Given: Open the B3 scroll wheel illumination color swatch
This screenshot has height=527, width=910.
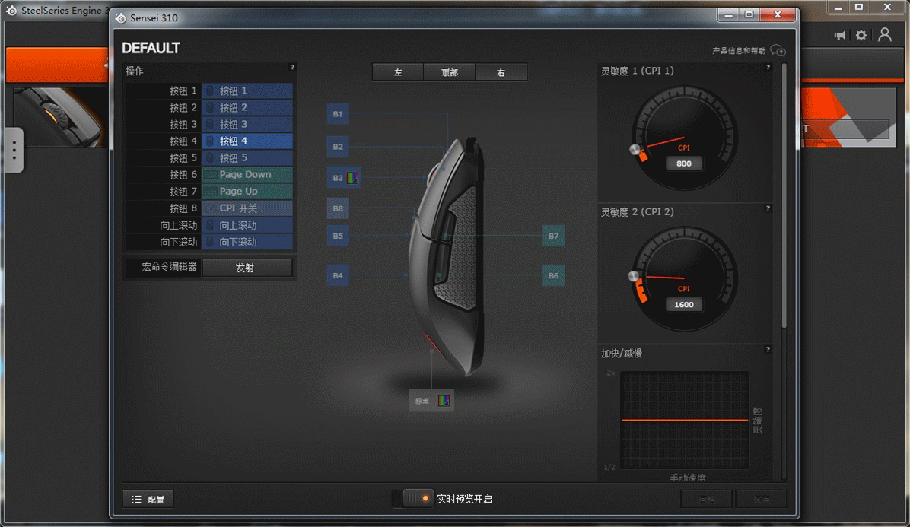Looking at the screenshot, I should click(x=352, y=178).
